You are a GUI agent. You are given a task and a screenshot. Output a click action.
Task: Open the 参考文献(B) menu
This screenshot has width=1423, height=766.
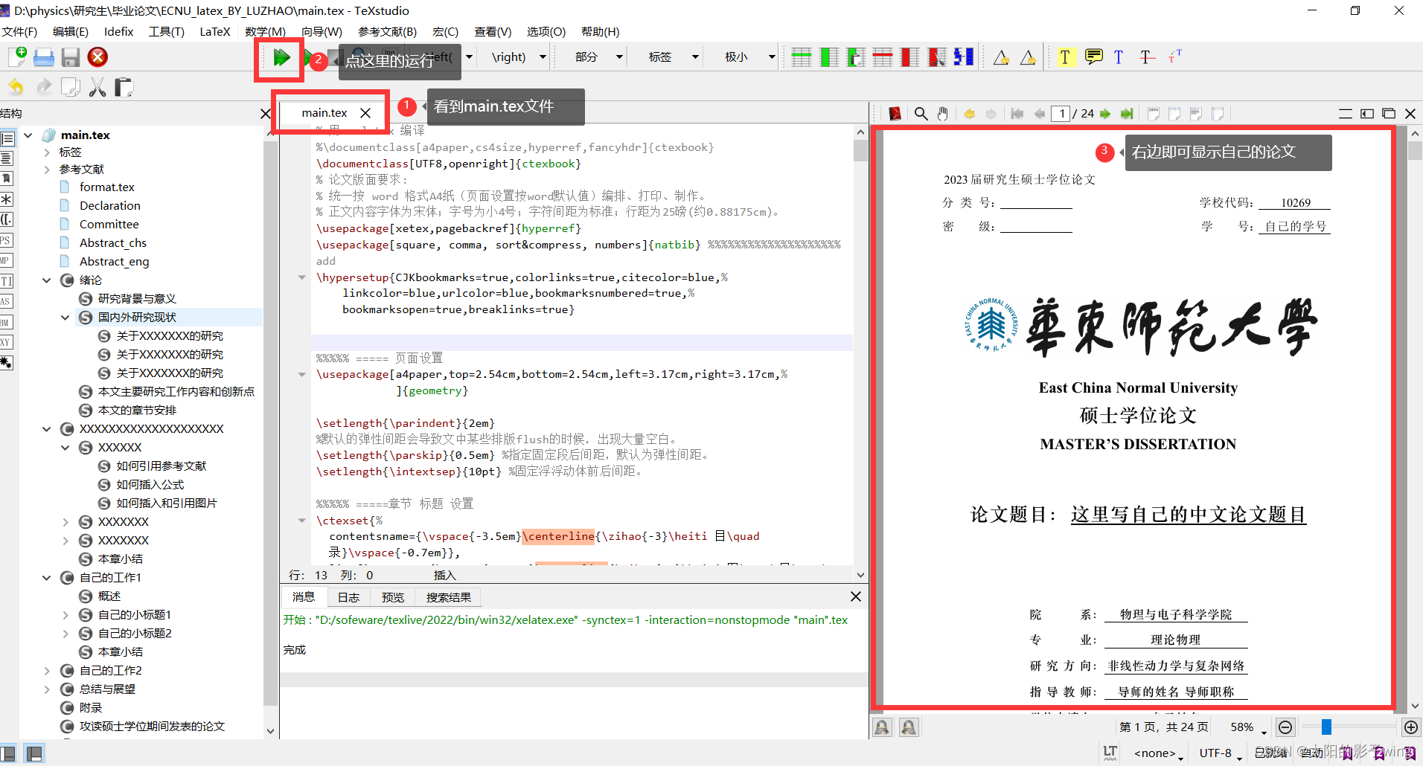387,31
